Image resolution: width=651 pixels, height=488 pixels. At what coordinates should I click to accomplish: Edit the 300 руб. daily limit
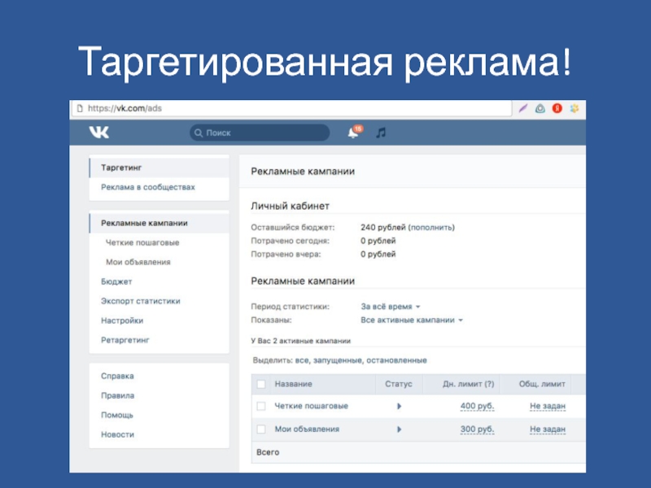(477, 429)
